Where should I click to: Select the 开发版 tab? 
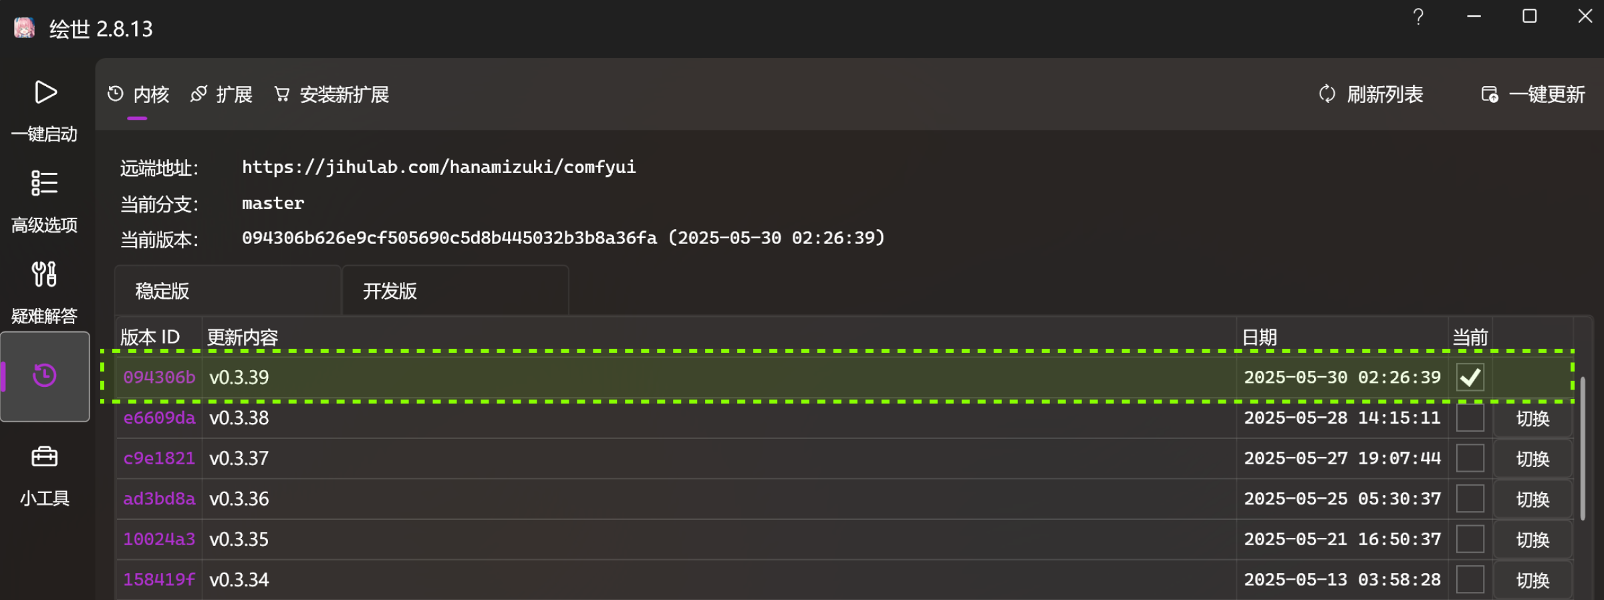coord(456,291)
